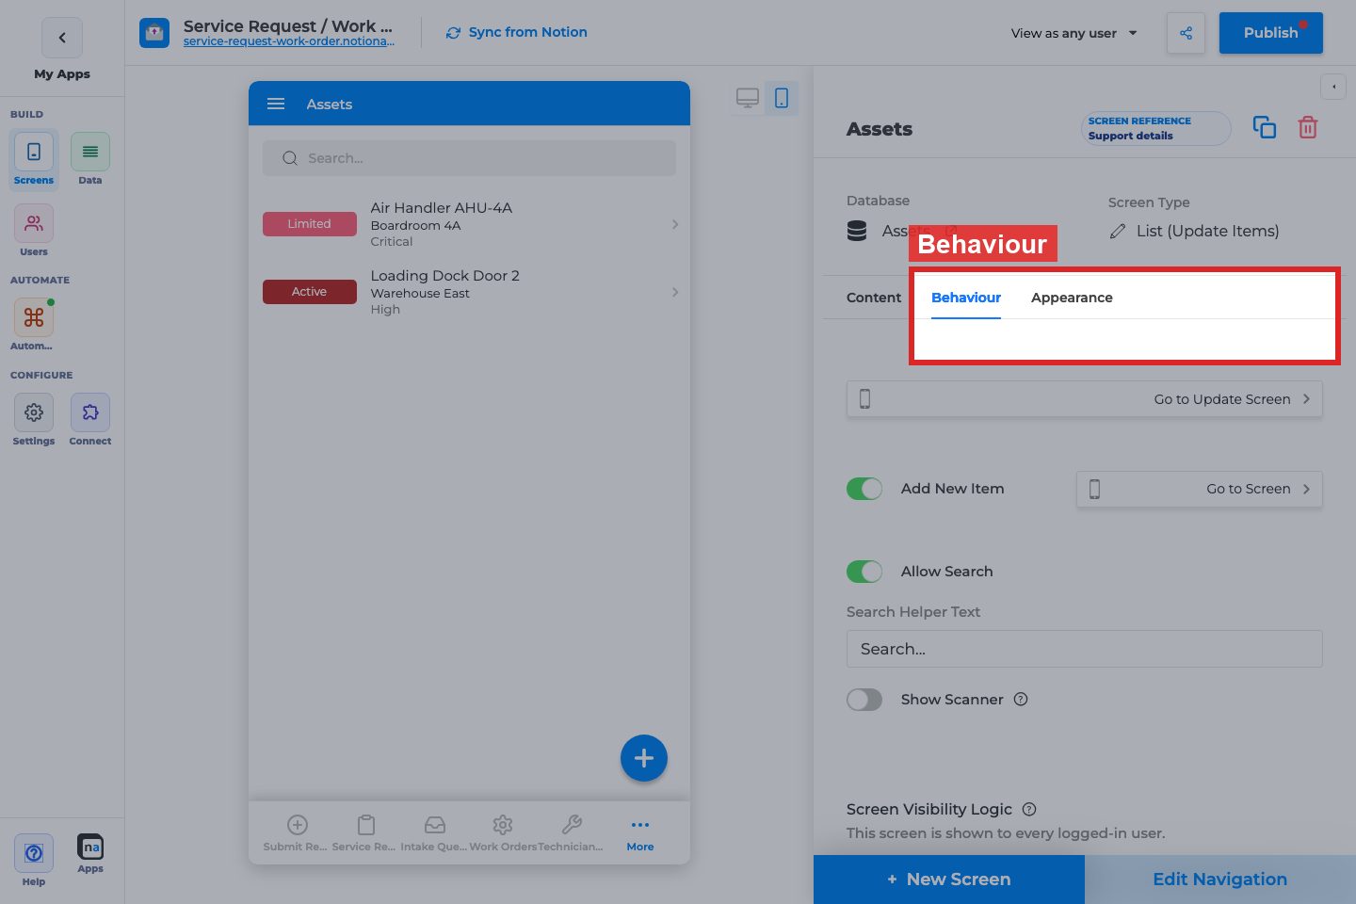Open the hamburger menu in app preview
The image size is (1356, 904).
coord(276,104)
